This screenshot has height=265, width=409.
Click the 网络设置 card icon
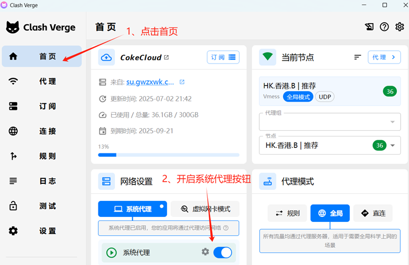coord(107,181)
